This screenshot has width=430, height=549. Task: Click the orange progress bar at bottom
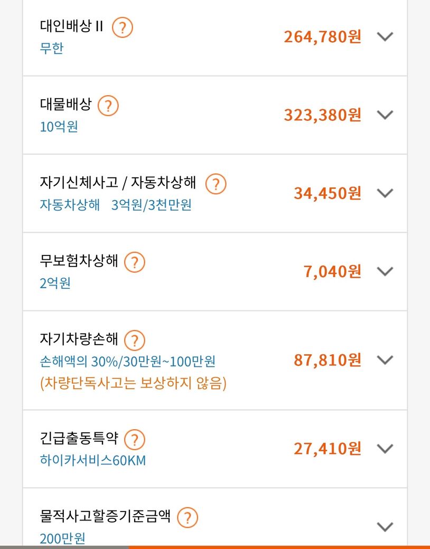pos(279,547)
